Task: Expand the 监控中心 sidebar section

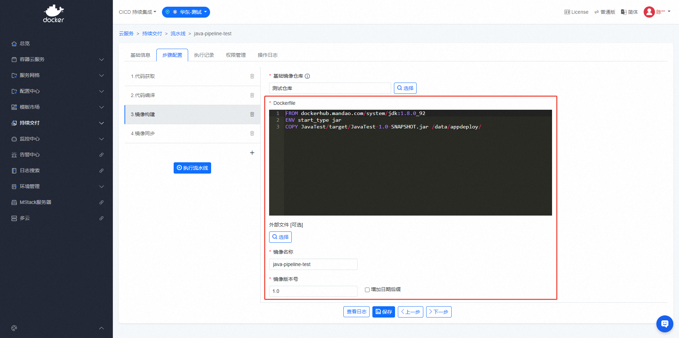Action: (57, 139)
